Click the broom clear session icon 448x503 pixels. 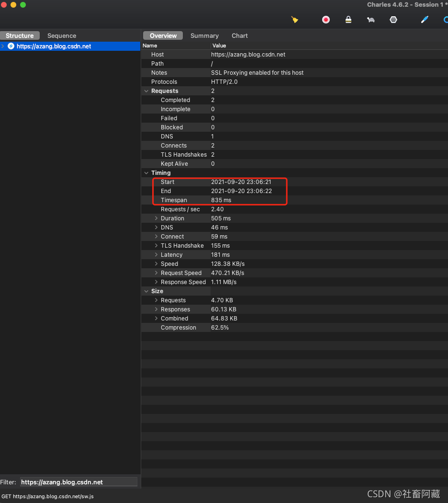[294, 20]
